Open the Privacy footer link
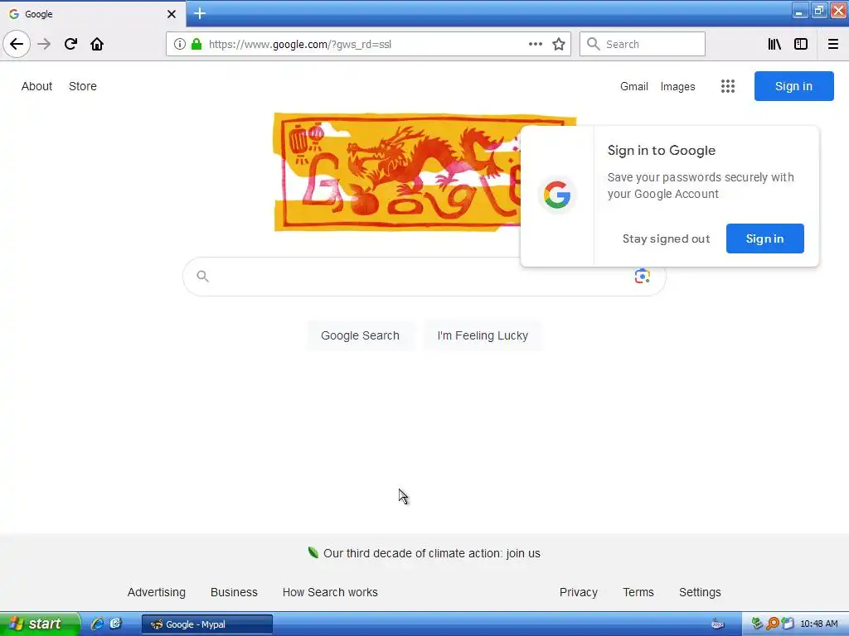The width and height of the screenshot is (849, 636). pyautogui.click(x=578, y=592)
